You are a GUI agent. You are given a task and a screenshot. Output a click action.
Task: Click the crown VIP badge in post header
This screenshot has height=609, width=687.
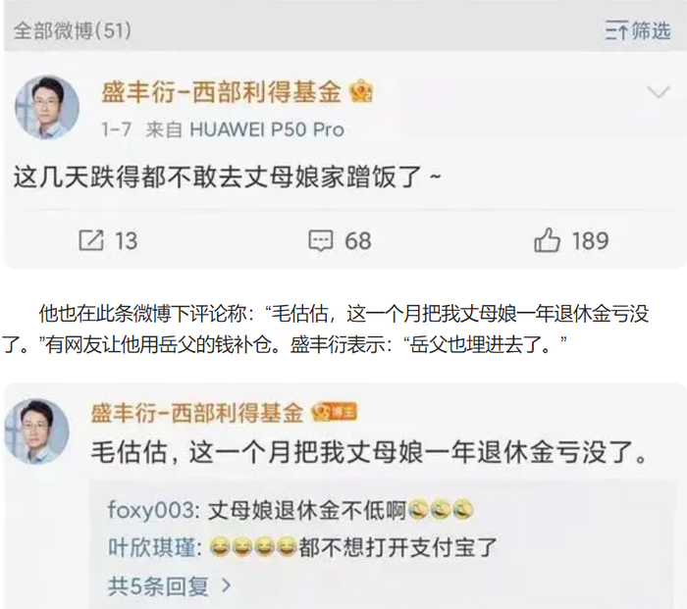click(361, 91)
